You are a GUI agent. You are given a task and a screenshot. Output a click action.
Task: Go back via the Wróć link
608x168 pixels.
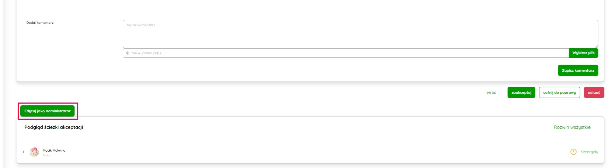[491, 93]
